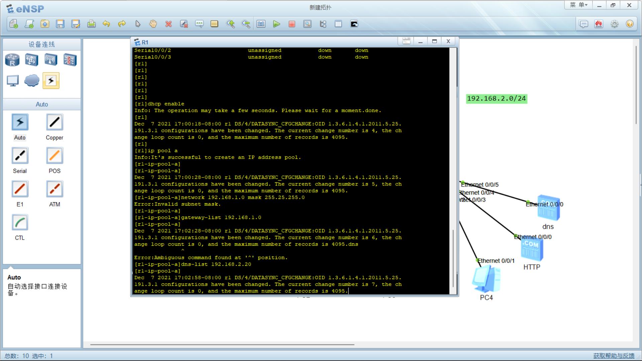Click the R1 window dock toggle icon
This screenshot has width=642, height=361.
coord(406,41)
